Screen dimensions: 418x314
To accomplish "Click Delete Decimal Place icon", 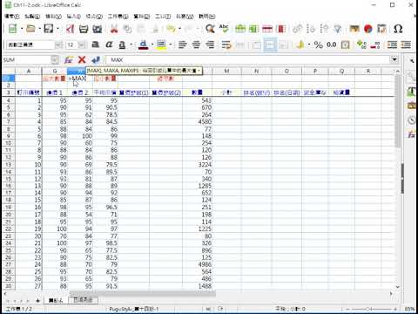I will tap(375, 44).
